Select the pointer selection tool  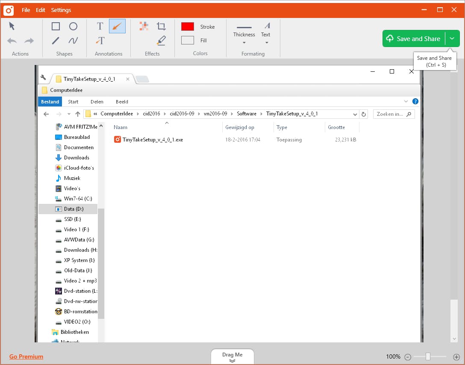(x=12, y=26)
